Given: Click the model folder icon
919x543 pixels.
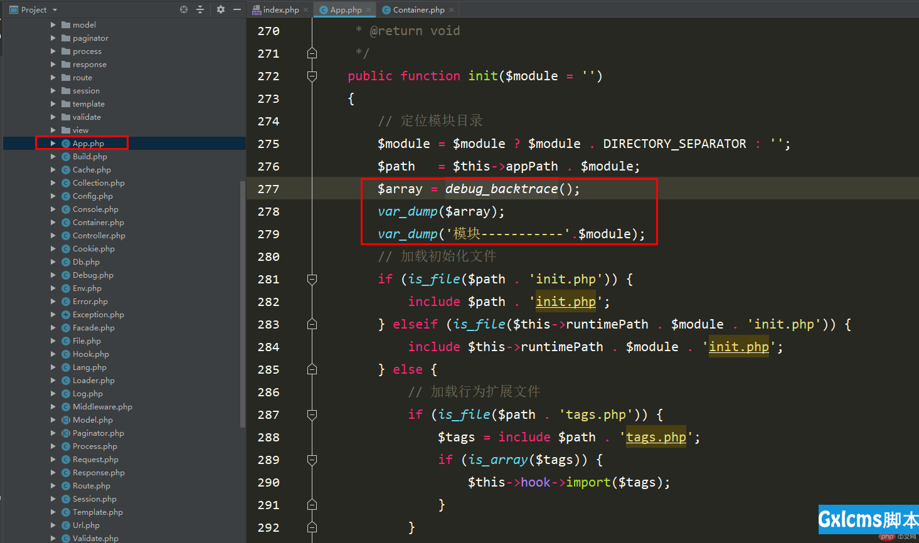Looking at the screenshot, I should 66,25.
